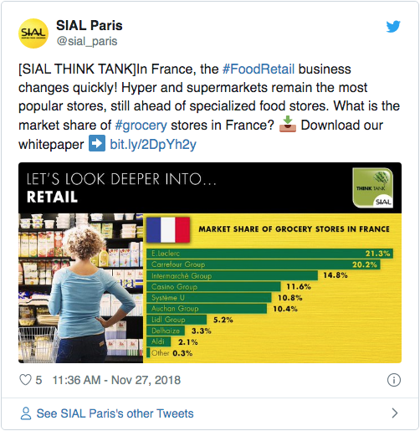
Task: Open See SIAL Paris's other Tweets
Action: (x=115, y=413)
